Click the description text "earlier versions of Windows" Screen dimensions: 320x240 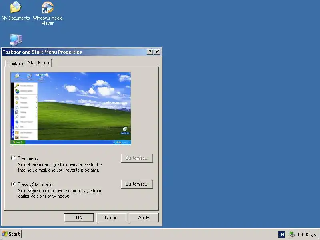(x=44, y=196)
